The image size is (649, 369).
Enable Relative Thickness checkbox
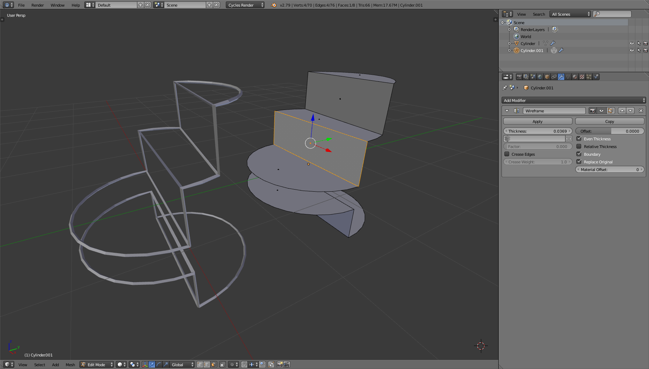click(579, 146)
